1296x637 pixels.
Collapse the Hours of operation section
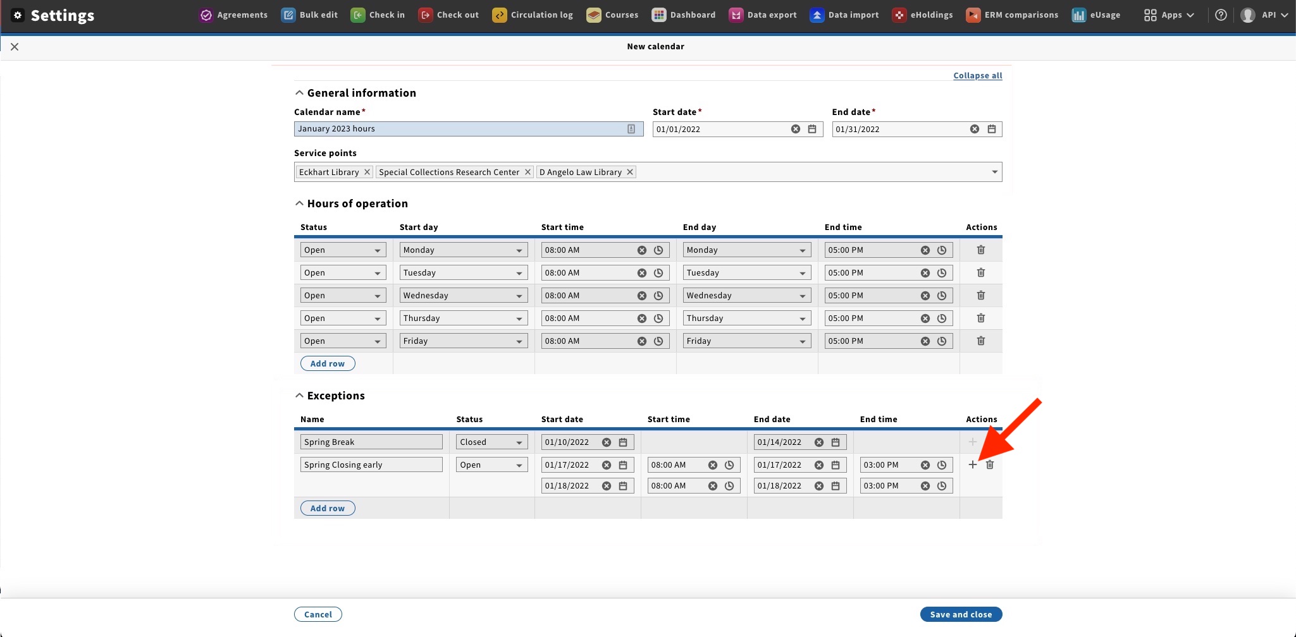coord(300,203)
